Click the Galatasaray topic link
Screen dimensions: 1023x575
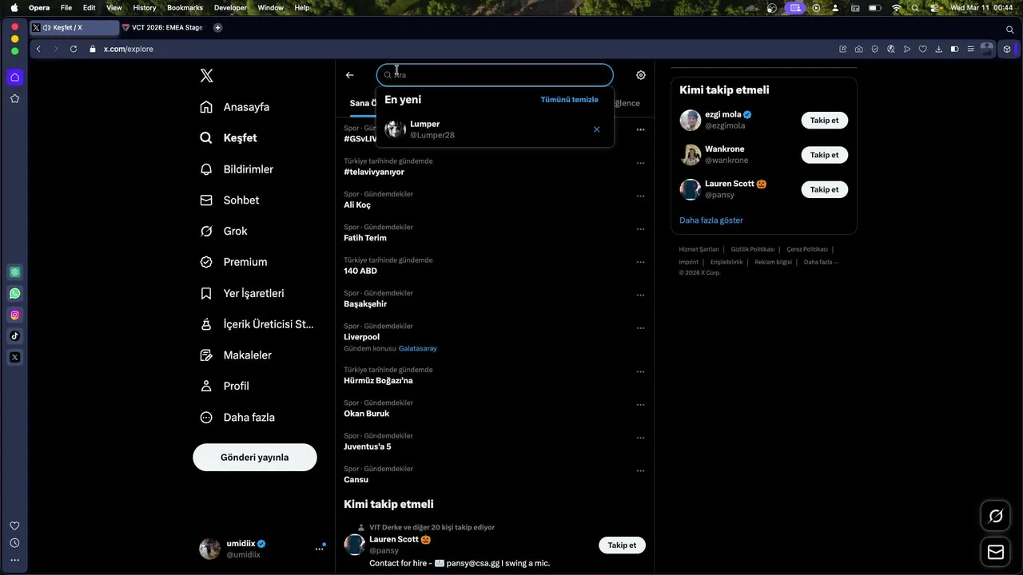418,349
